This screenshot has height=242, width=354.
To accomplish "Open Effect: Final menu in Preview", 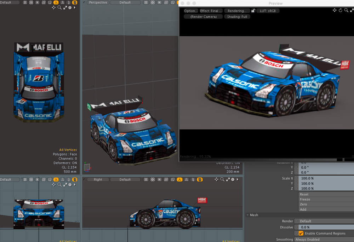I will click(x=211, y=11).
